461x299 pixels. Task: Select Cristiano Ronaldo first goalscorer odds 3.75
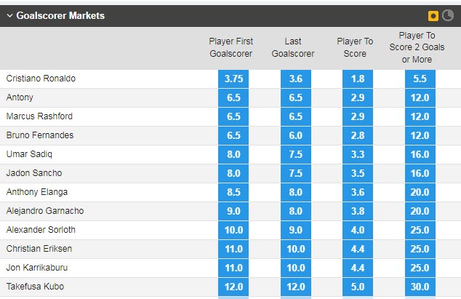tap(233, 79)
